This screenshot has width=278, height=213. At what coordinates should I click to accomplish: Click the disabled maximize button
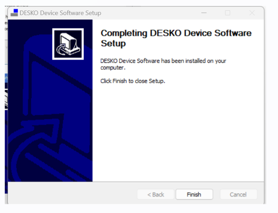[x=228, y=13]
